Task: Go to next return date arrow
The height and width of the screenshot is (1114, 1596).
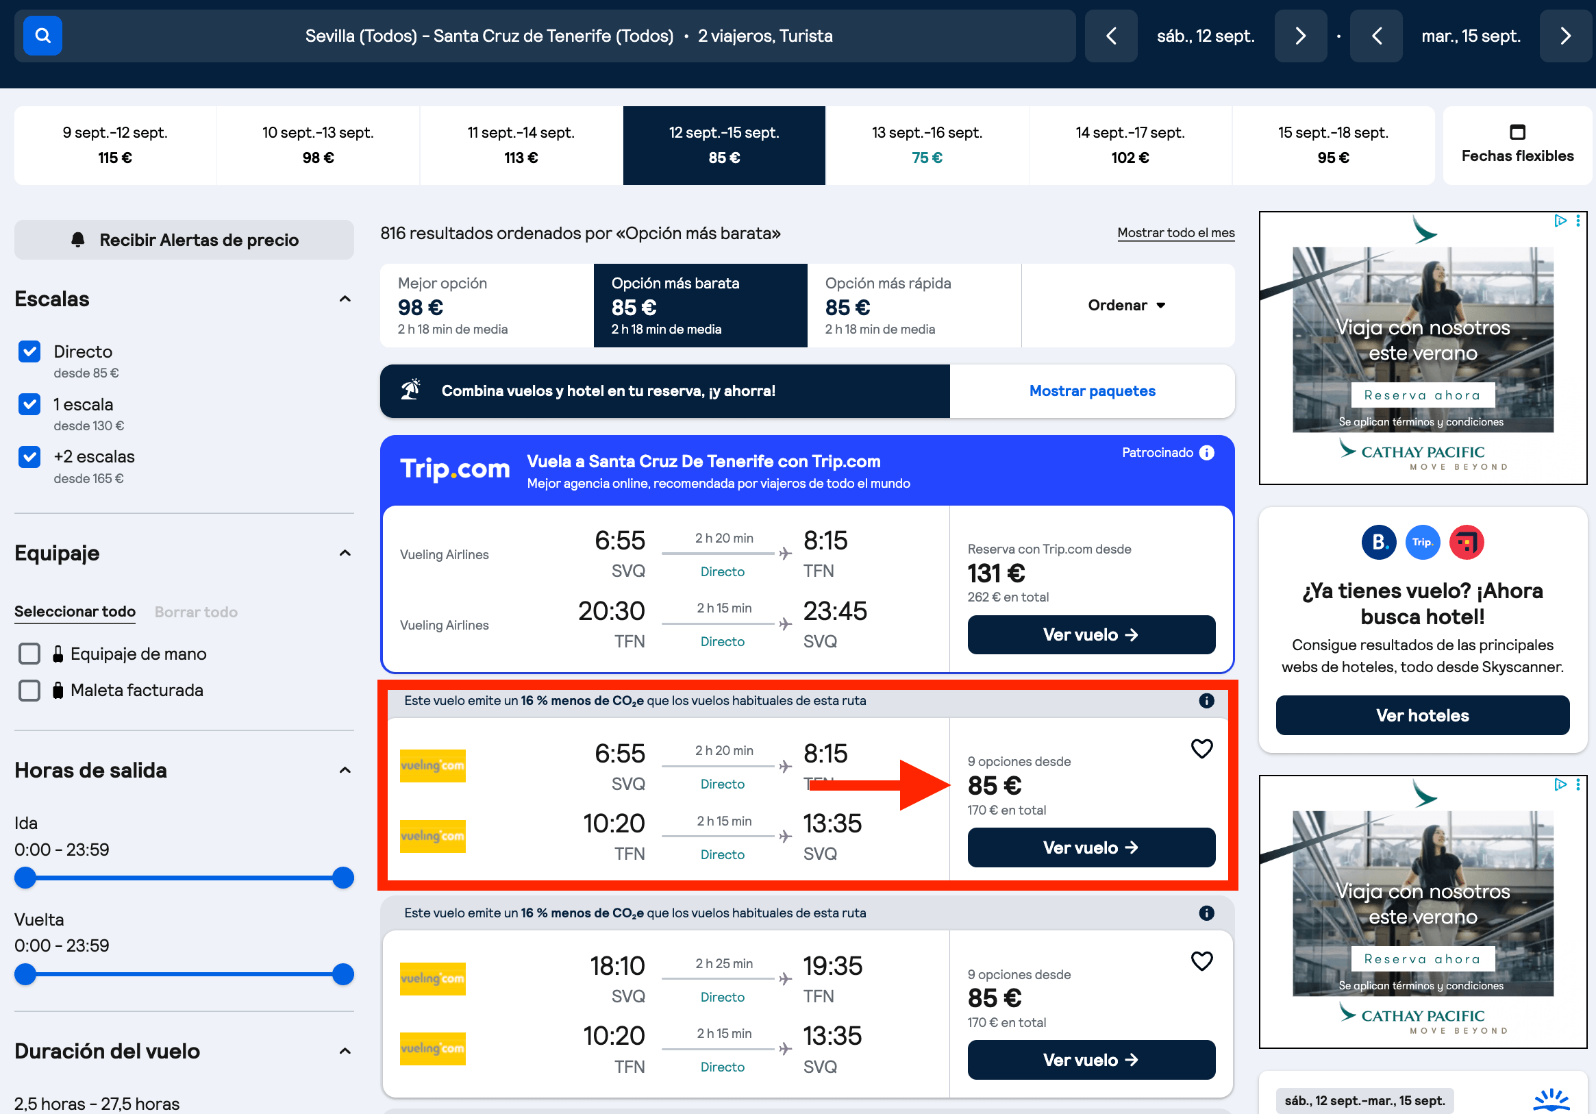Action: click(x=1566, y=36)
